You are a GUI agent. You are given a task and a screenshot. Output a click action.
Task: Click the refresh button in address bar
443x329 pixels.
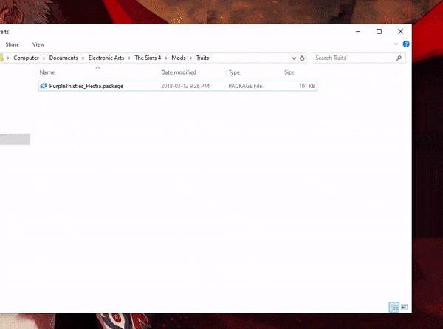302,58
